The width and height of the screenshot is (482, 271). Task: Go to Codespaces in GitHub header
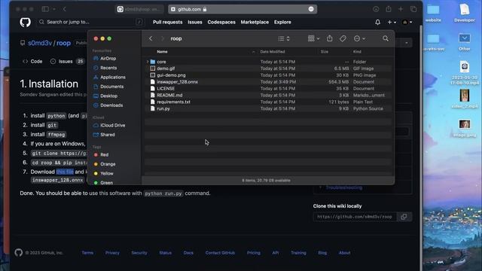coord(221,22)
